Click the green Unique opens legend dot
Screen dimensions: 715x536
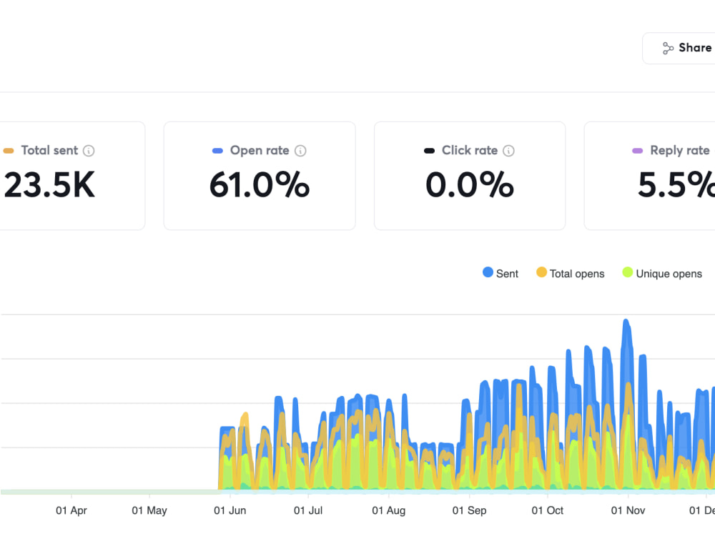[x=628, y=272]
